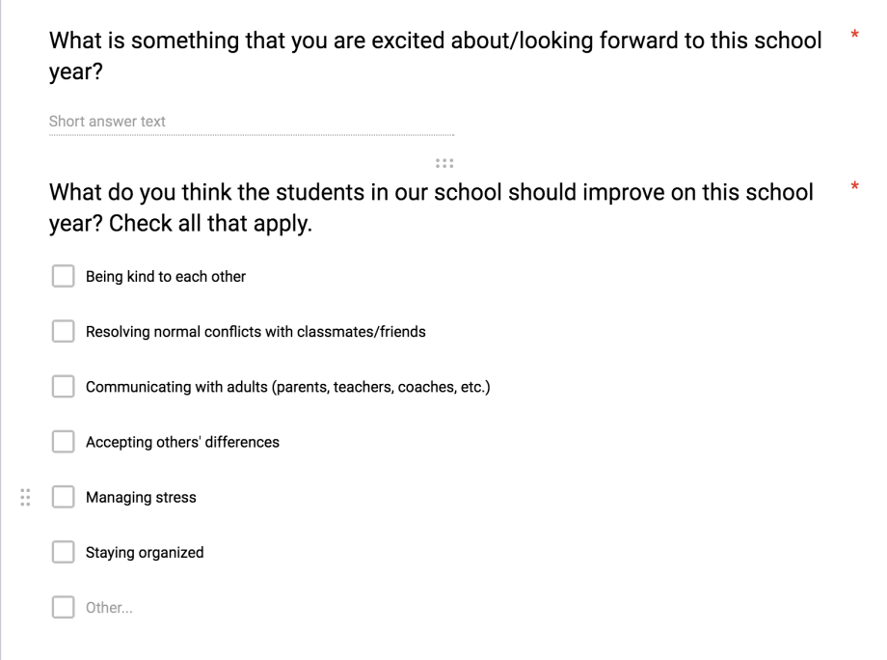
Task: Check the Accepting others' differences option
Action: [x=63, y=441]
